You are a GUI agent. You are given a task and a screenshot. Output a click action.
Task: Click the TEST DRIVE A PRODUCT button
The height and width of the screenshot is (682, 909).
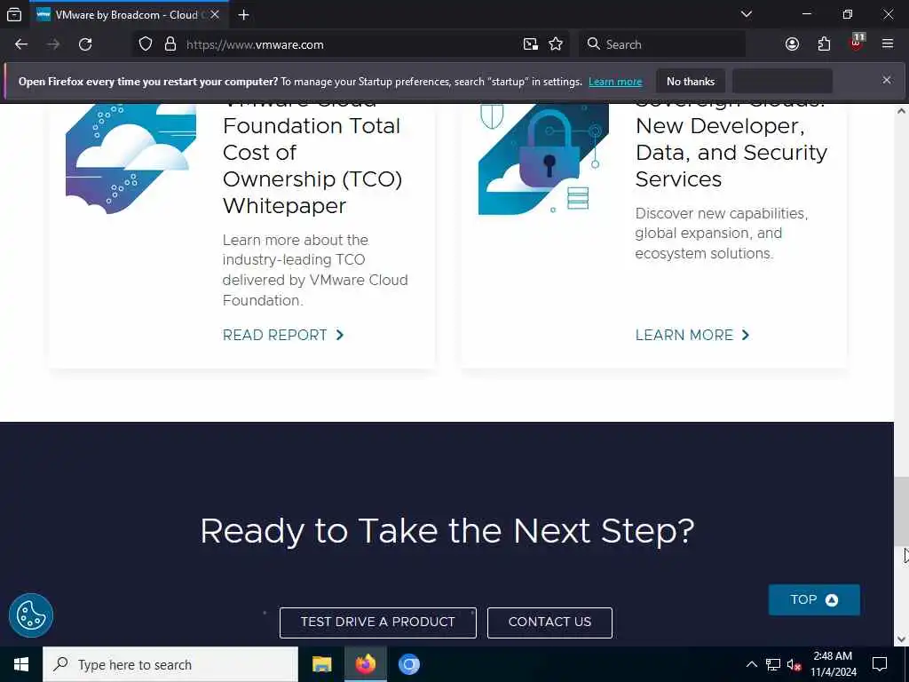(x=378, y=623)
